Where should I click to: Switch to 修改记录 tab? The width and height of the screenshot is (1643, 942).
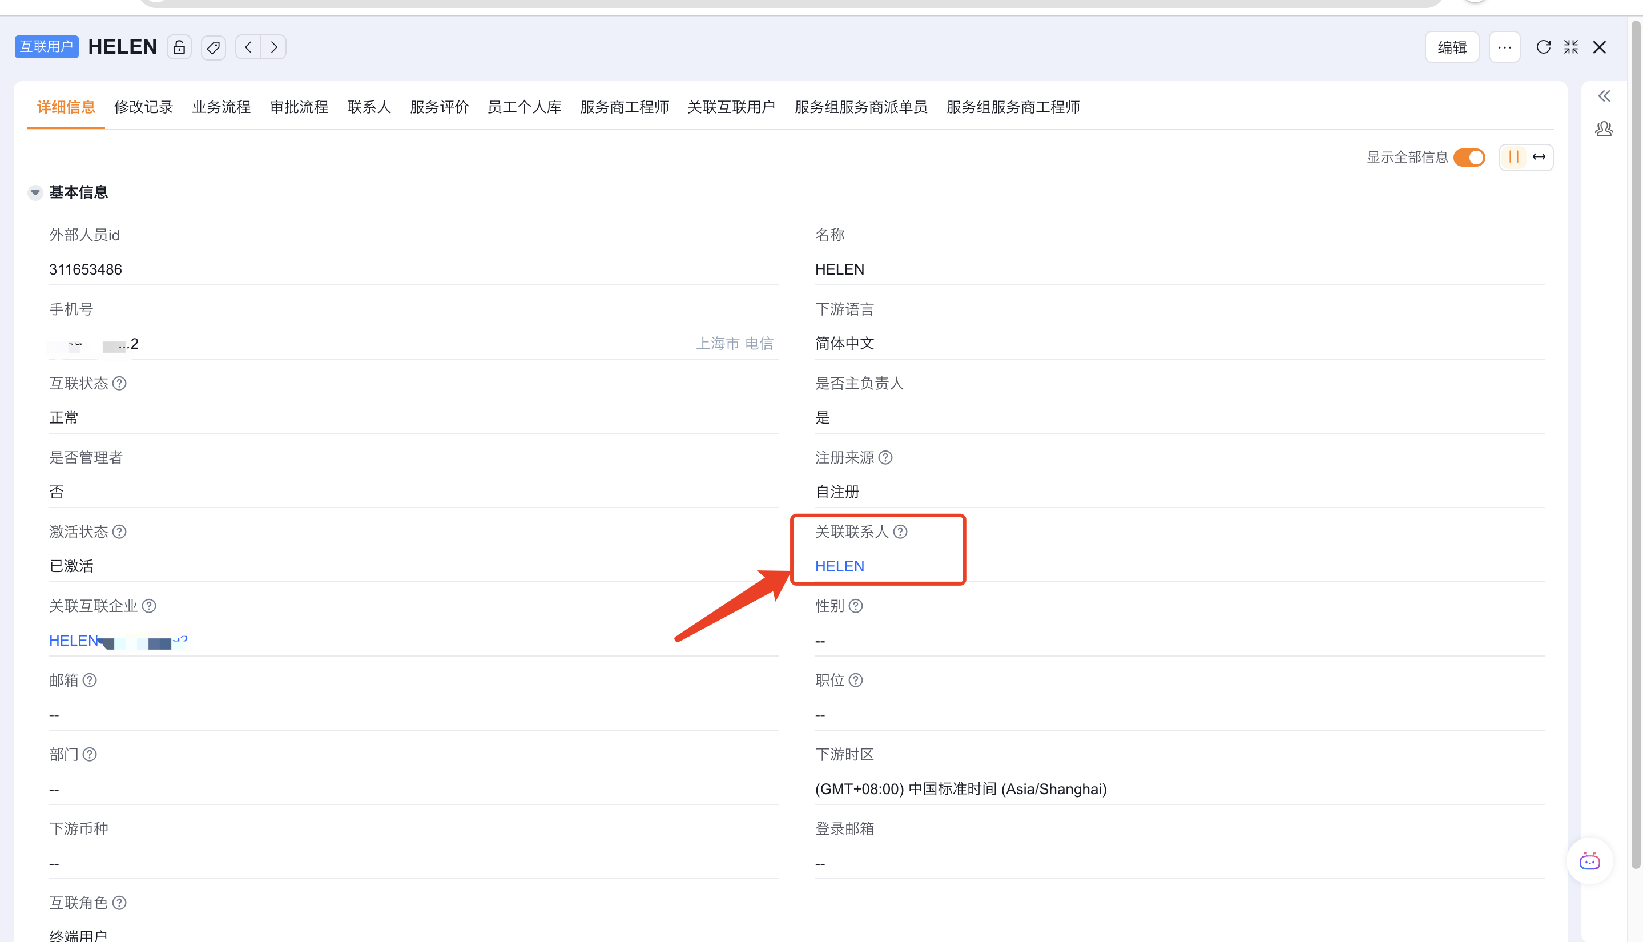[144, 107]
